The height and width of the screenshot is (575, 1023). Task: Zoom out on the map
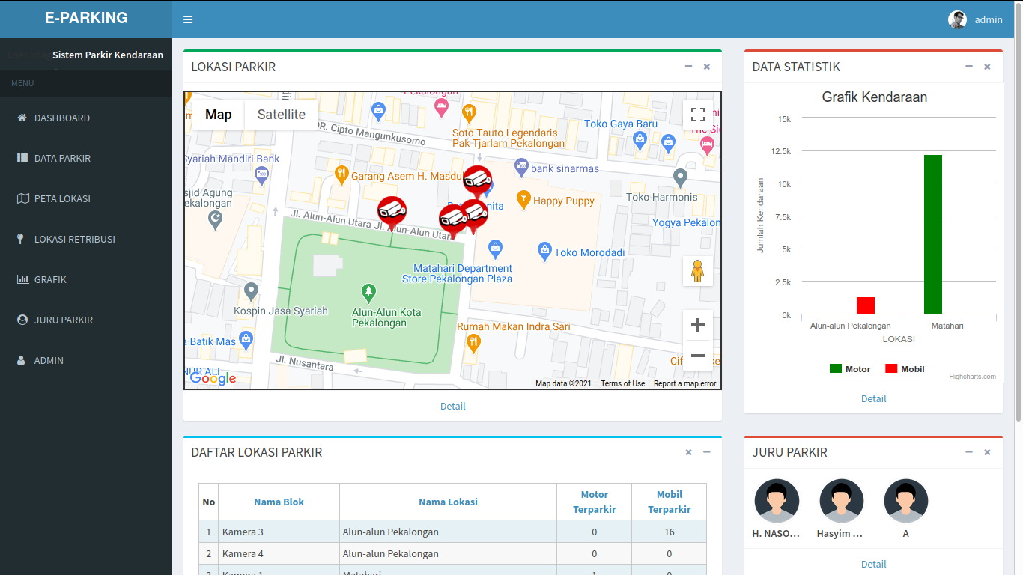[x=698, y=356]
